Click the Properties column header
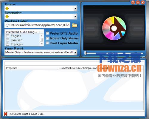Viewport: 149px width, 119px height. tap(31, 68)
